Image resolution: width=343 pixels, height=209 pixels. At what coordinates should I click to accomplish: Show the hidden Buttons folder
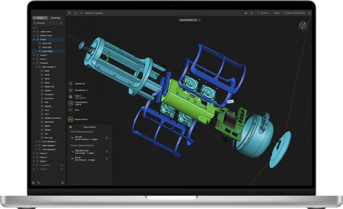[61, 169]
